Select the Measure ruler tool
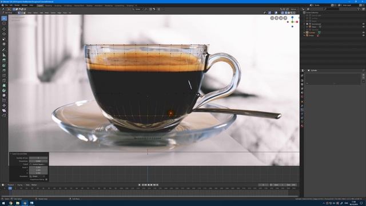 (x=4, y=55)
